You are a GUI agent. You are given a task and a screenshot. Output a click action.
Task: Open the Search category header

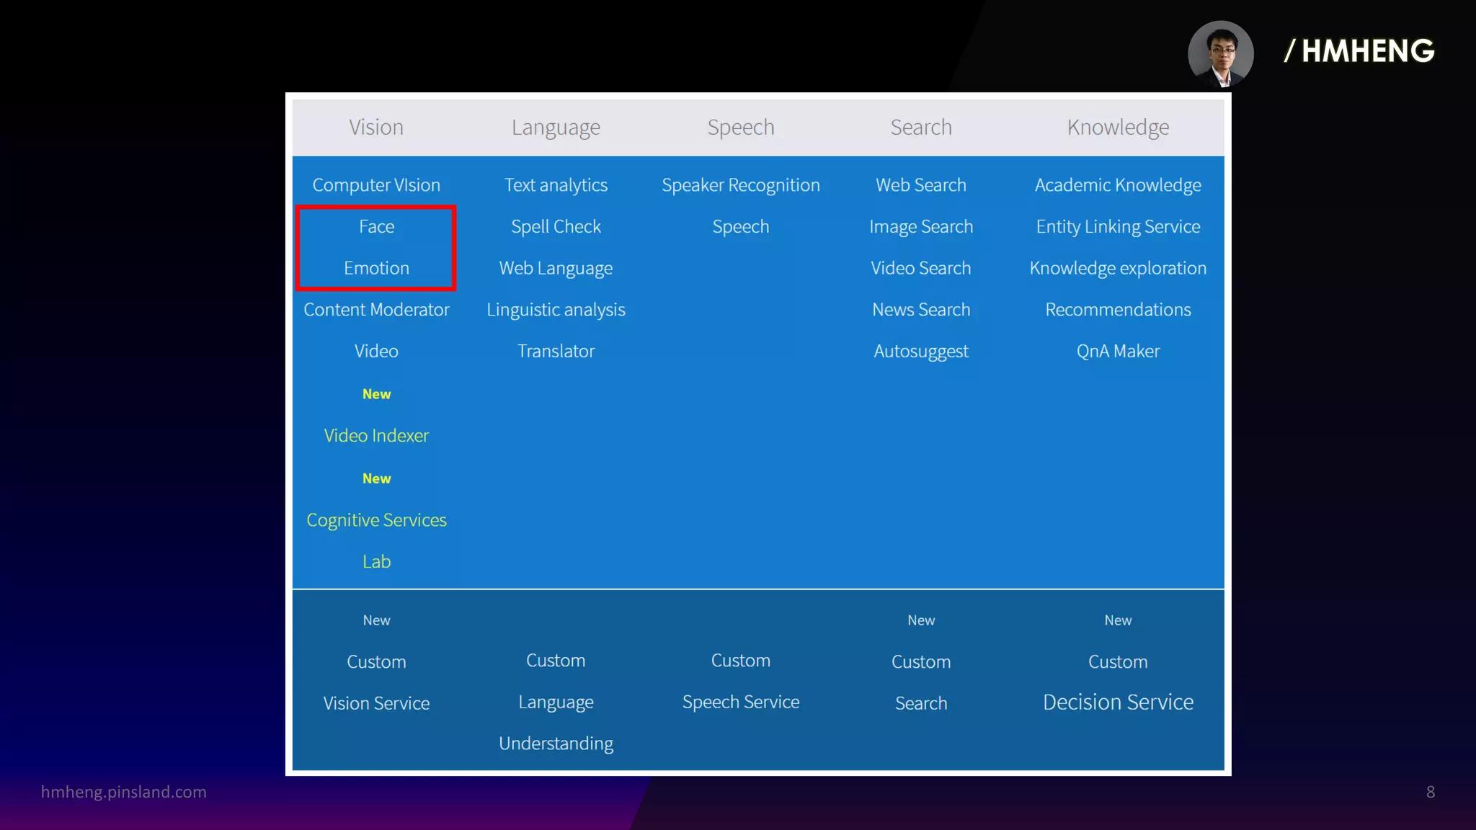pyautogui.click(x=921, y=128)
